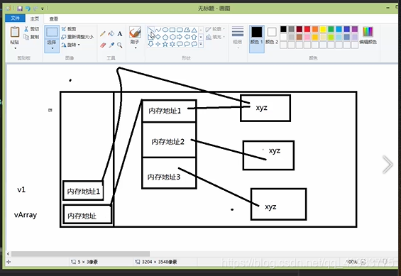Pick the yellow color swatch

tap(323, 29)
